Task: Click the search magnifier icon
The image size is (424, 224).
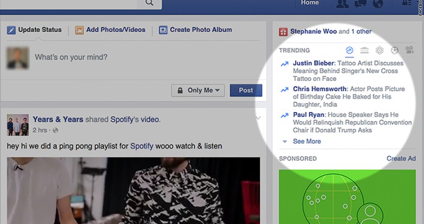Action: [x=150, y=3]
